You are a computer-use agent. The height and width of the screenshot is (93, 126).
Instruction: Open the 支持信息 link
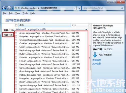click(96, 64)
